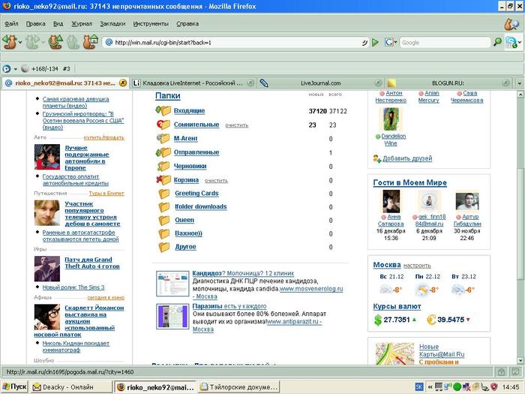Open the Важное)) folder link
Screen dimensions: 525x394
click(188, 233)
